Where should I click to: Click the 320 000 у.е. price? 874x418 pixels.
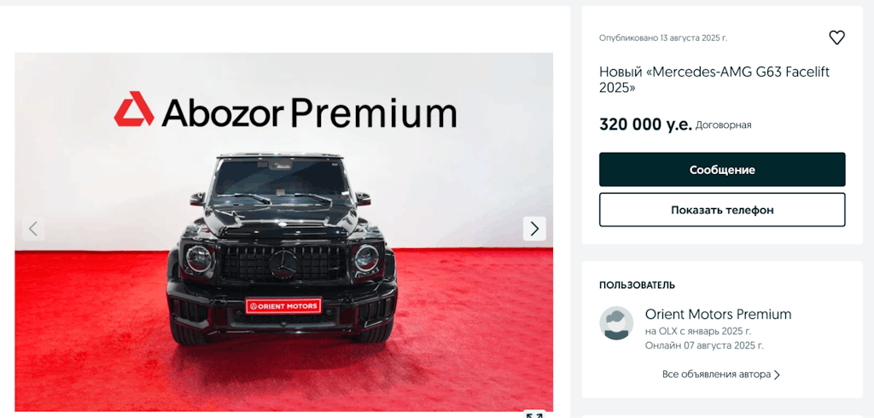(x=645, y=125)
